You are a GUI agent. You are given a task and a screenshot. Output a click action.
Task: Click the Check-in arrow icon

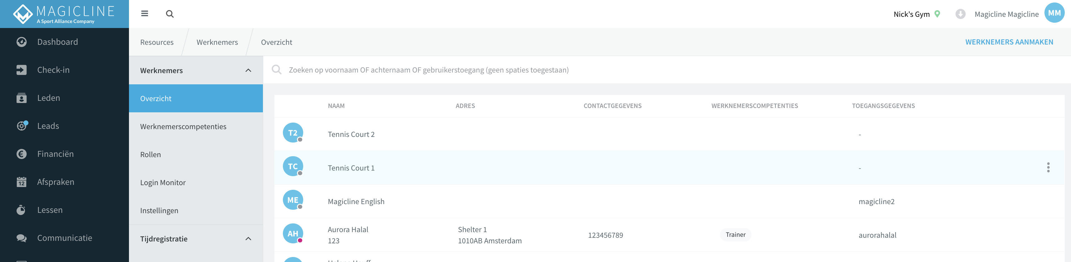pos(22,70)
